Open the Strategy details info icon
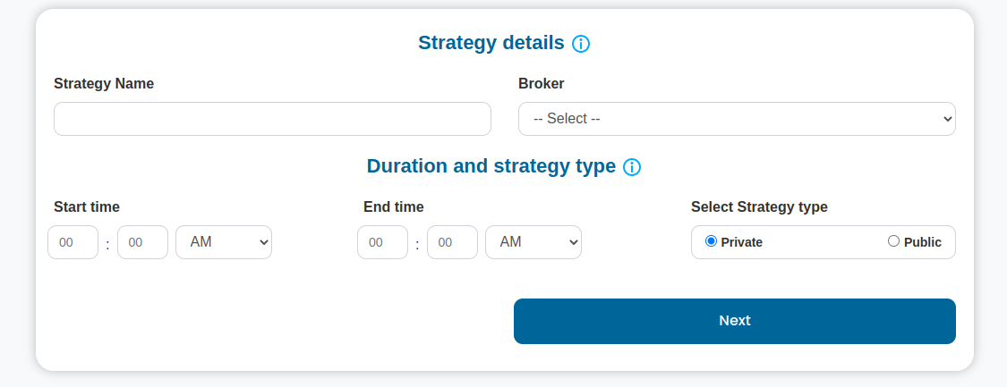This screenshot has height=387, width=1007. pyautogui.click(x=581, y=44)
